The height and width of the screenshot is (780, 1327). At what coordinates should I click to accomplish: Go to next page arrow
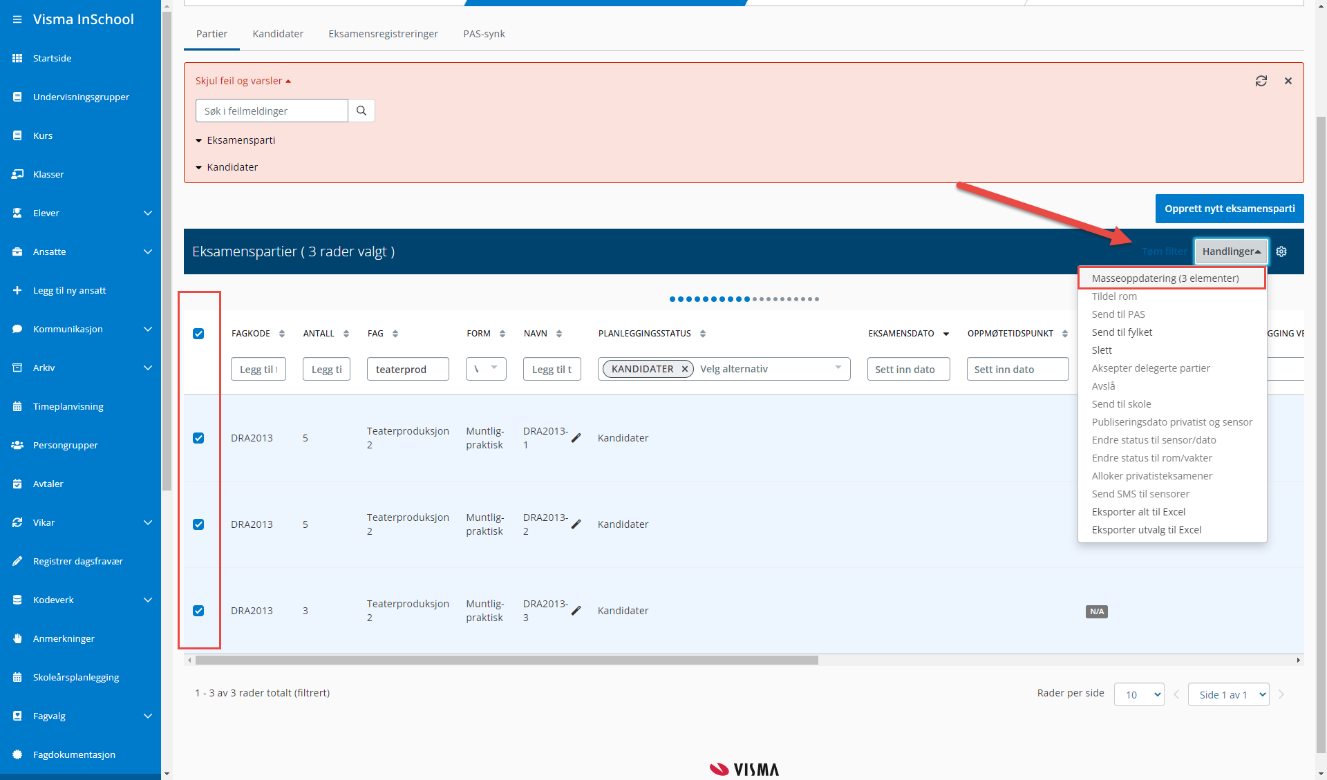[x=1281, y=694]
